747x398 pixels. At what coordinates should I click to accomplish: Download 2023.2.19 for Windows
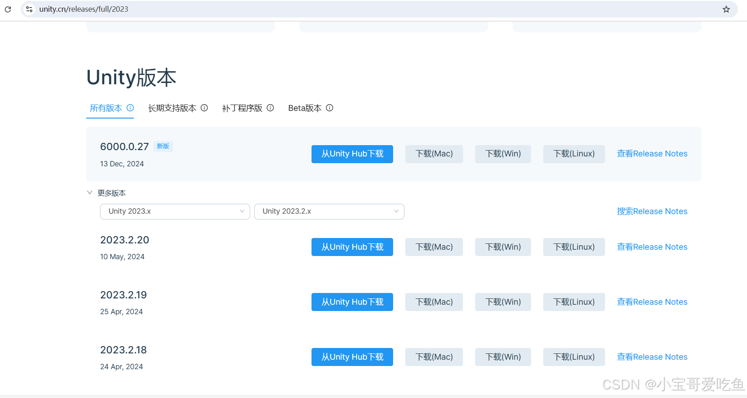pyautogui.click(x=503, y=302)
